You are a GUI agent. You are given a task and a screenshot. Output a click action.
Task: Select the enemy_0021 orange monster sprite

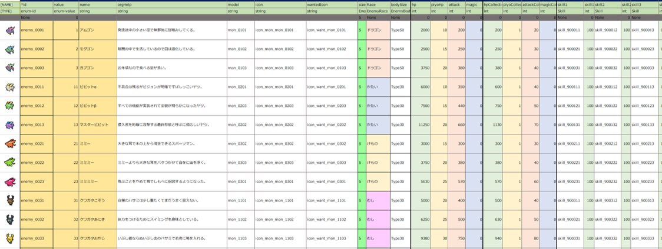tap(10, 144)
